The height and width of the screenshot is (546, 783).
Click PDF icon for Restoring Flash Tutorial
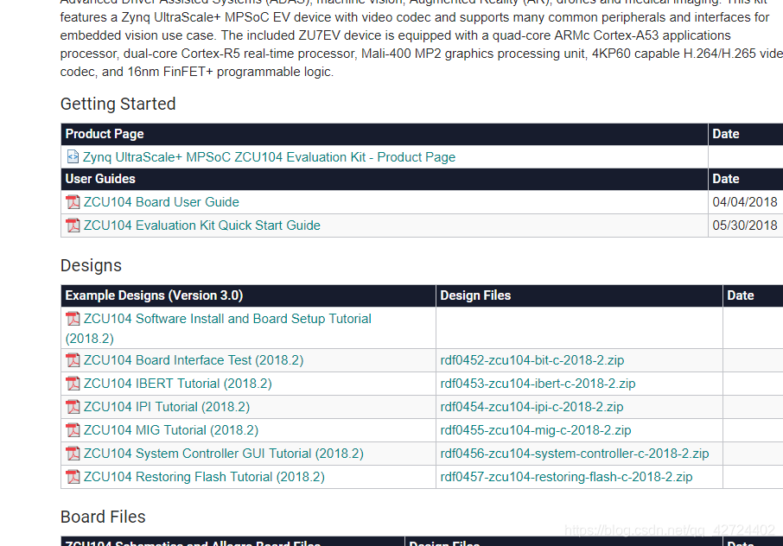click(x=73, y=477)
